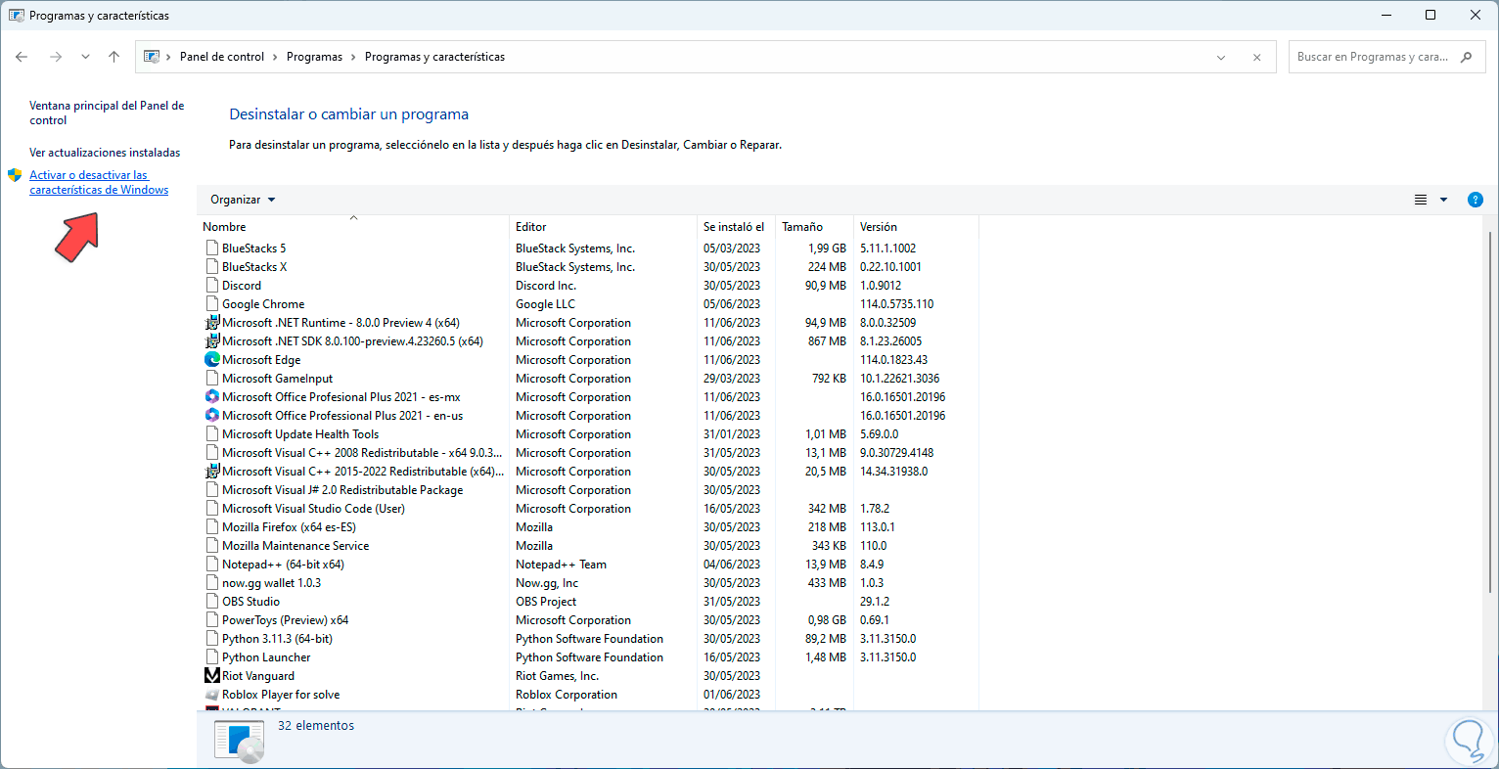Image resolution: width=1499 pixels, height=769 pixels.
Task: Click the Microsoft Office Profesional es-mx icon
Action: click(212, 397)
